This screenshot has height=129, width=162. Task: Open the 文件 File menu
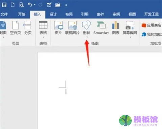point(4,14)
